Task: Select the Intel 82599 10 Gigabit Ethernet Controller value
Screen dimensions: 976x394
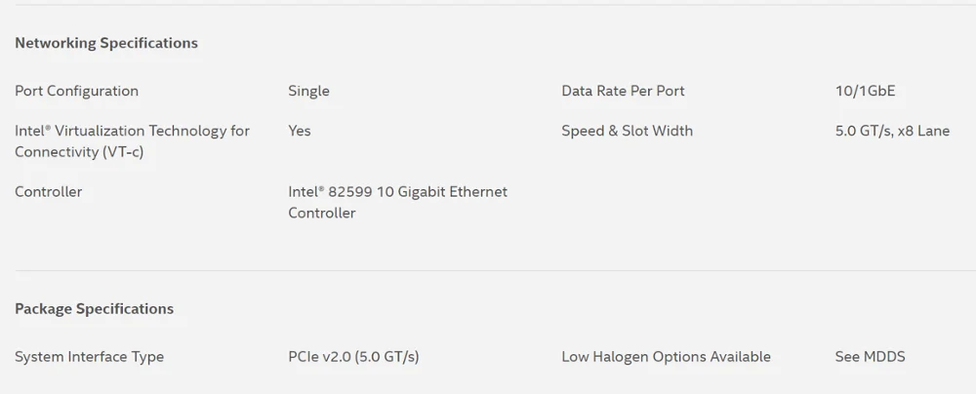Action: click(x=397, y=202)
